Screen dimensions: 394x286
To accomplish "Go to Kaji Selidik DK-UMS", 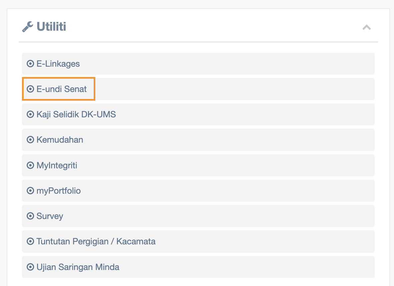I will click(76, 114).
